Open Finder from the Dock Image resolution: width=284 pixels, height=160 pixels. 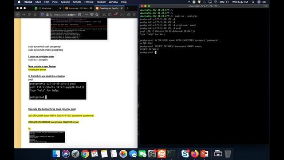point(56,154)
